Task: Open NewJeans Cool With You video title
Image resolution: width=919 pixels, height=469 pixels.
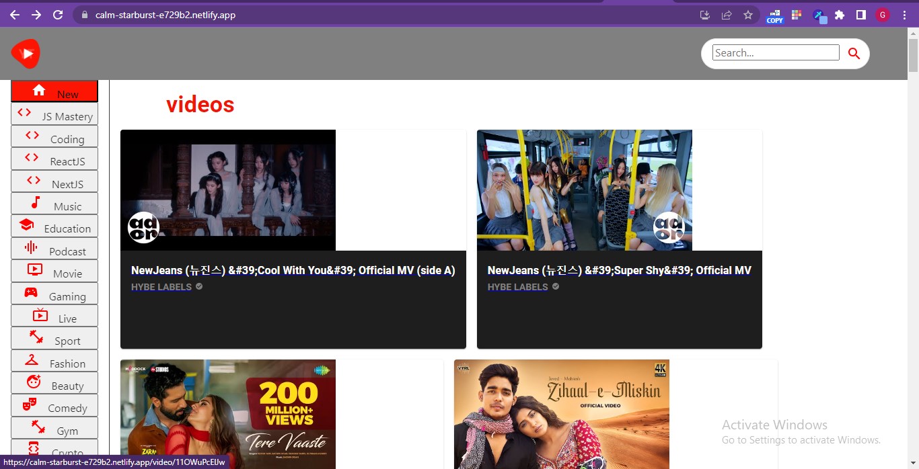Action: [293, 270]
